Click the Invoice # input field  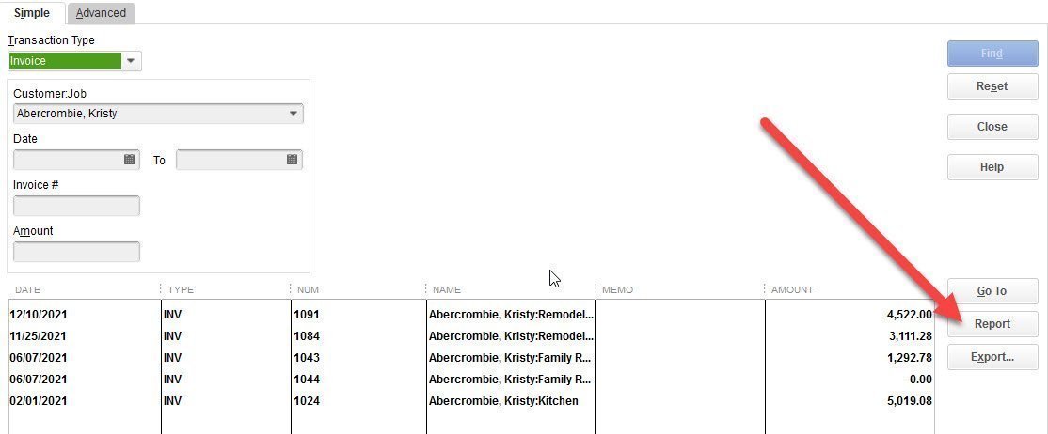point(76,206)
